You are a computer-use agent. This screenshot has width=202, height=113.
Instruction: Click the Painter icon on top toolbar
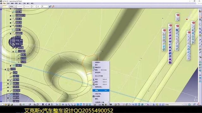50,6
